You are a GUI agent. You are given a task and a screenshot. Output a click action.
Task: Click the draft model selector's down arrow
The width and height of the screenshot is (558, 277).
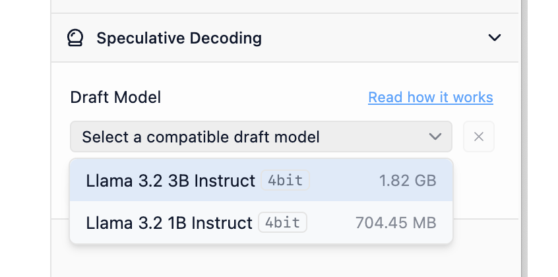click(x=435, y=137)
